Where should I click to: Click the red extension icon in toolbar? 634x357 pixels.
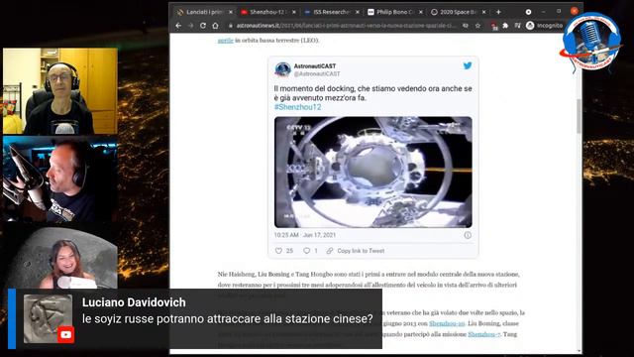pos(493,26)
